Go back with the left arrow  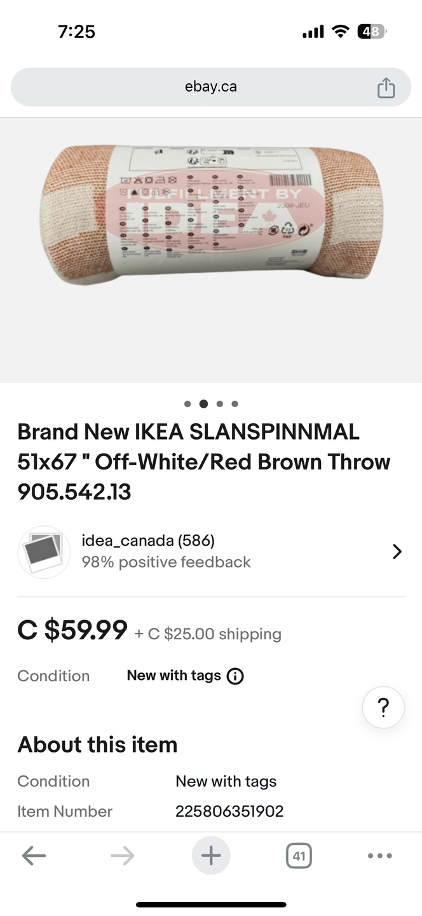34,856
